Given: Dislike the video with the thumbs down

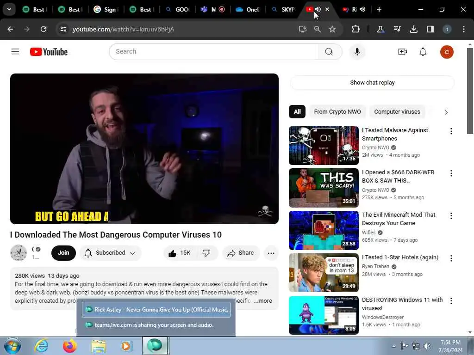Looking at the screenshot, I should 207,253.
